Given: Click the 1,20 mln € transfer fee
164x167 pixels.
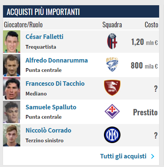Looking at the screenshot, I should click(x=144, y=42).
